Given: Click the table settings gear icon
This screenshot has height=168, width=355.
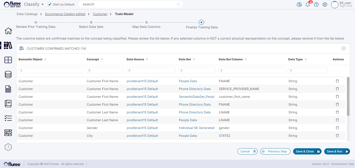Looking at the screenshot, I should (344, 49).
